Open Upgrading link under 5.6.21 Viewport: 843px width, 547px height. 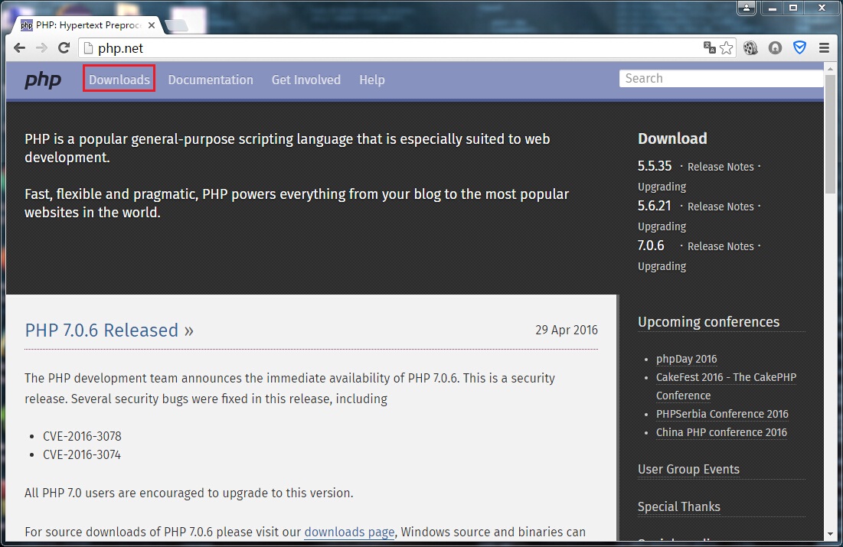click(662, 226)
